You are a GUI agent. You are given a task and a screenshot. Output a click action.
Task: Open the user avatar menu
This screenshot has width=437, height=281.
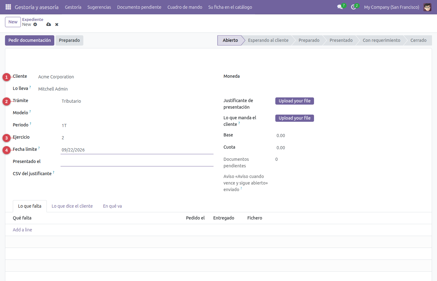427,7
